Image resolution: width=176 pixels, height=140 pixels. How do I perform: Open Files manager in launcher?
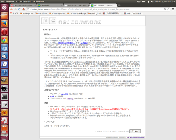click(4, 16)
